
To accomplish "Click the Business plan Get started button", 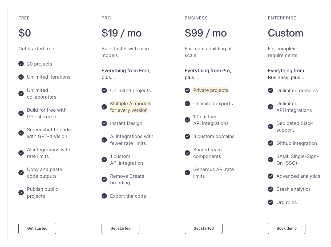I will coord(204,228).
